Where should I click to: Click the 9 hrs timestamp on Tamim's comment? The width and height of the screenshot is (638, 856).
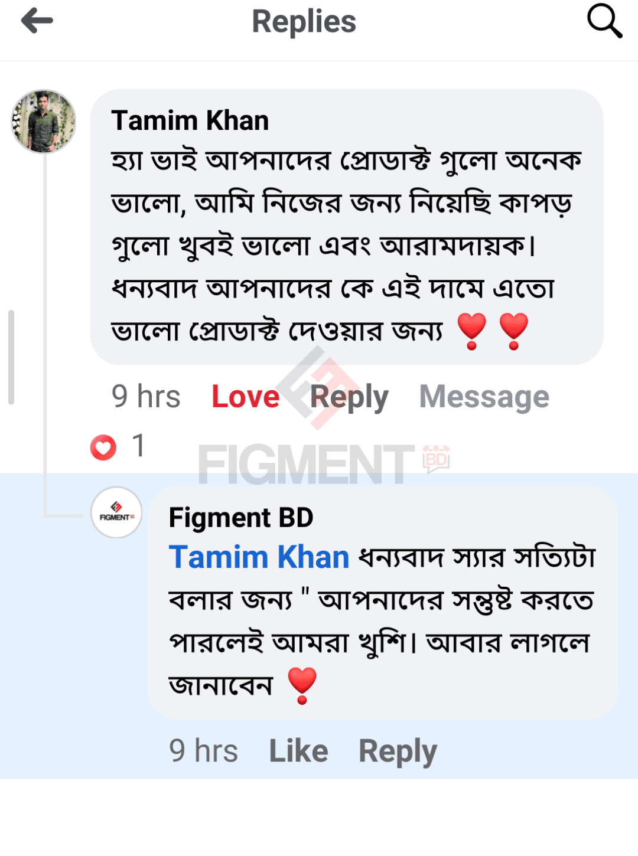146,397
